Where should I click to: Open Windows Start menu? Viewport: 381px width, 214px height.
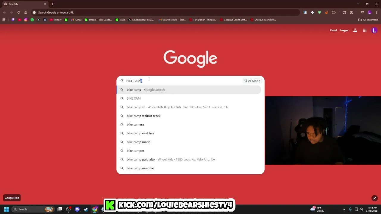pyautogui.click(x=6, y=209)
